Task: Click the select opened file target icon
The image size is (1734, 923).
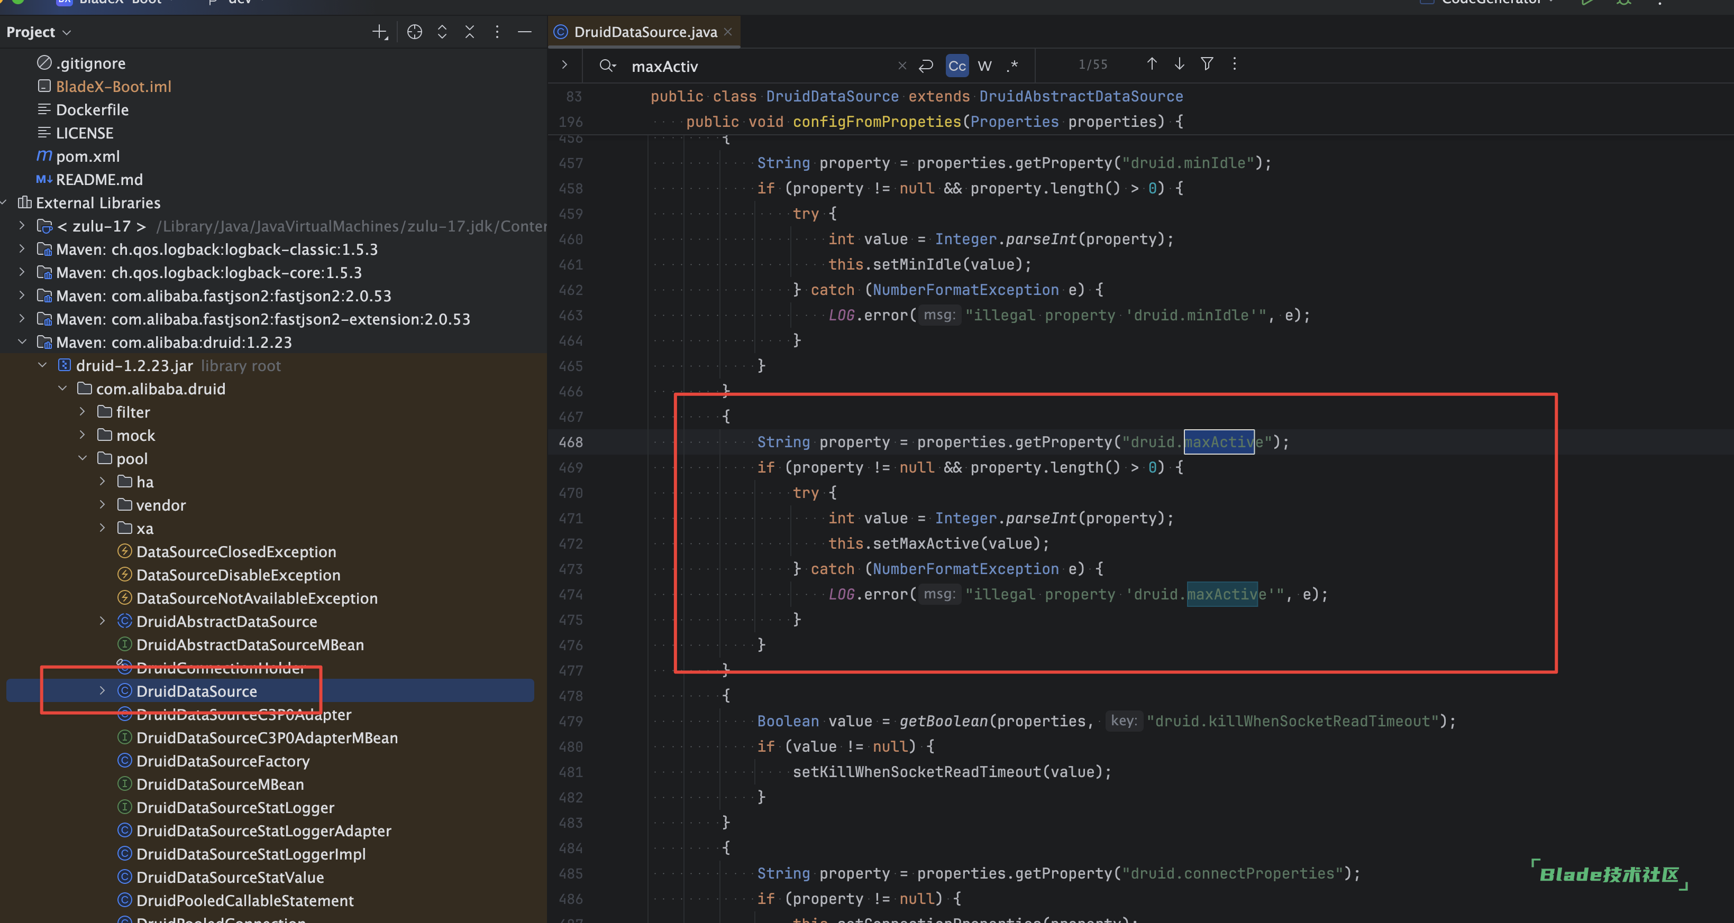Action: tap(415, 32)
